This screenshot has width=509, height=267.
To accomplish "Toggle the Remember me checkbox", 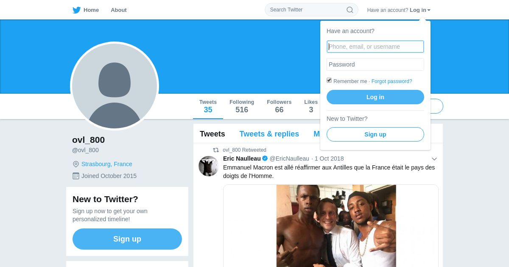I will pos(329,81).
